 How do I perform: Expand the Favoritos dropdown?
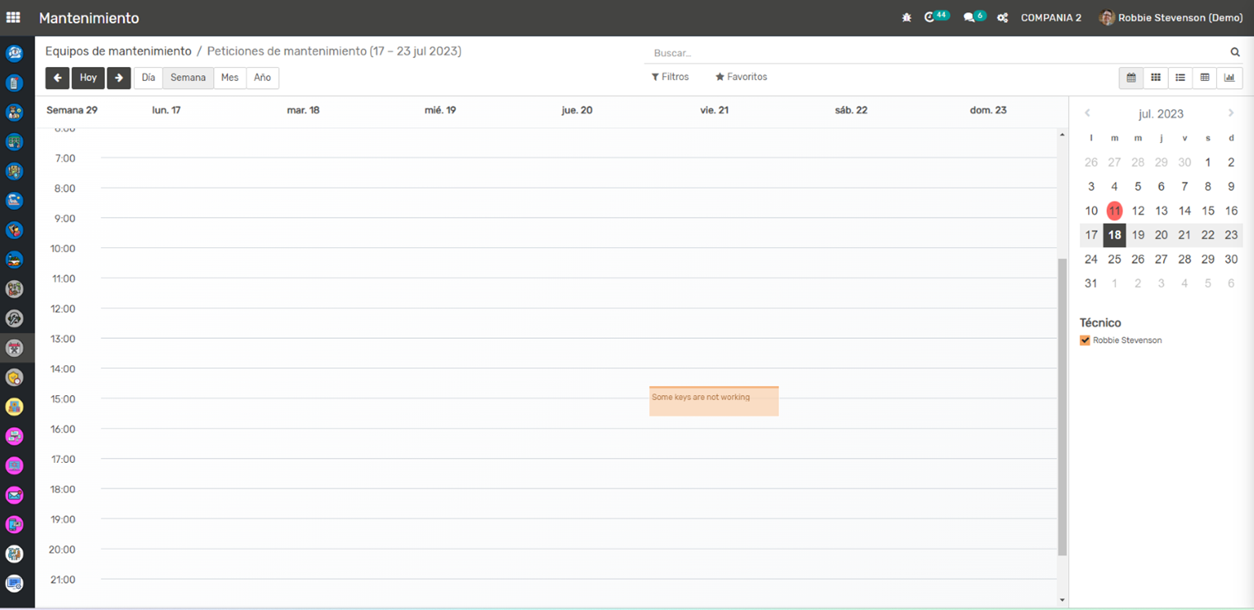point(741,77)
